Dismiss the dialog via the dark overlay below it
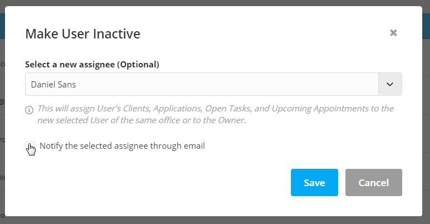 coord(215,220)
